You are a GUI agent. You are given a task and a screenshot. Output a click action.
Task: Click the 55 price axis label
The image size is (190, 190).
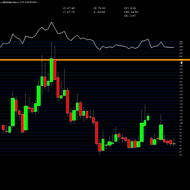click(x=180, y=152)
